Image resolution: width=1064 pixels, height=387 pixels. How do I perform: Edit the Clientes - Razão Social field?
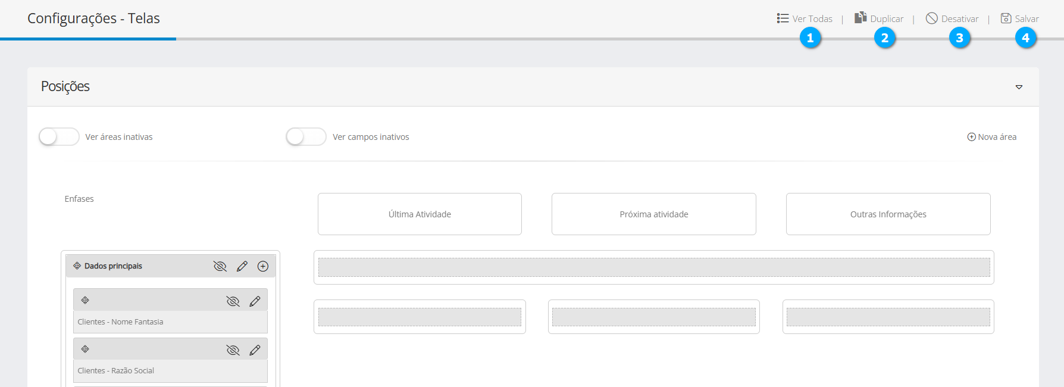255,350
